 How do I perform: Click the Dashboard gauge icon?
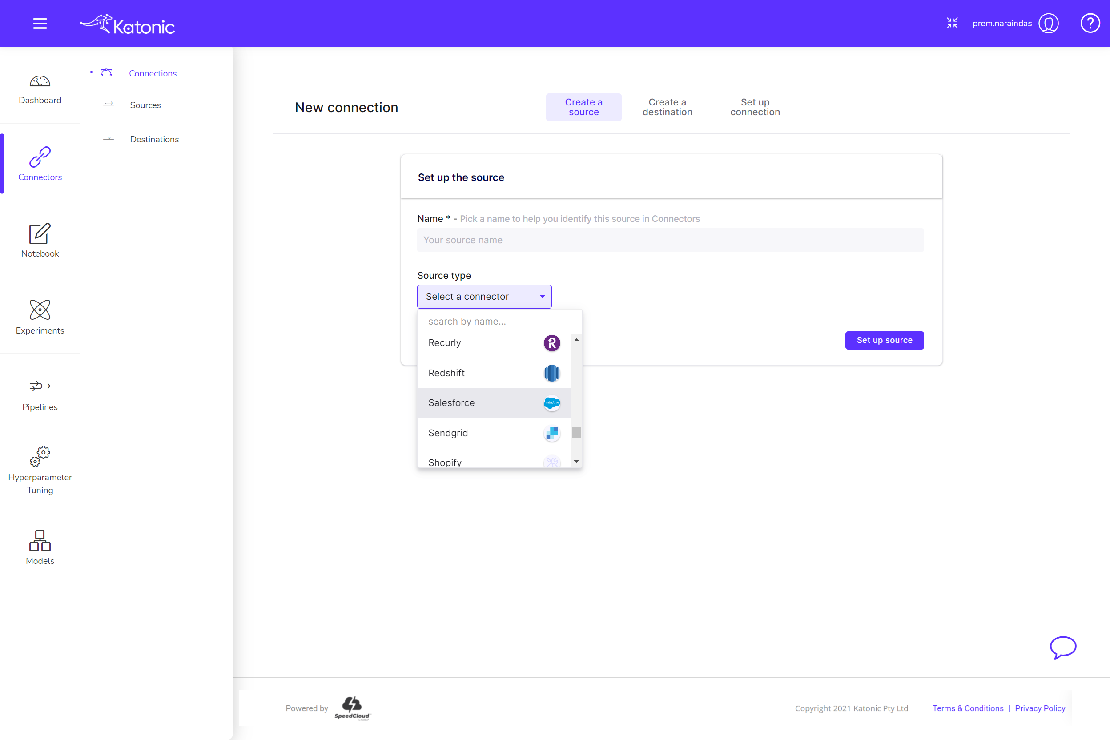click(x=40, y=81)
